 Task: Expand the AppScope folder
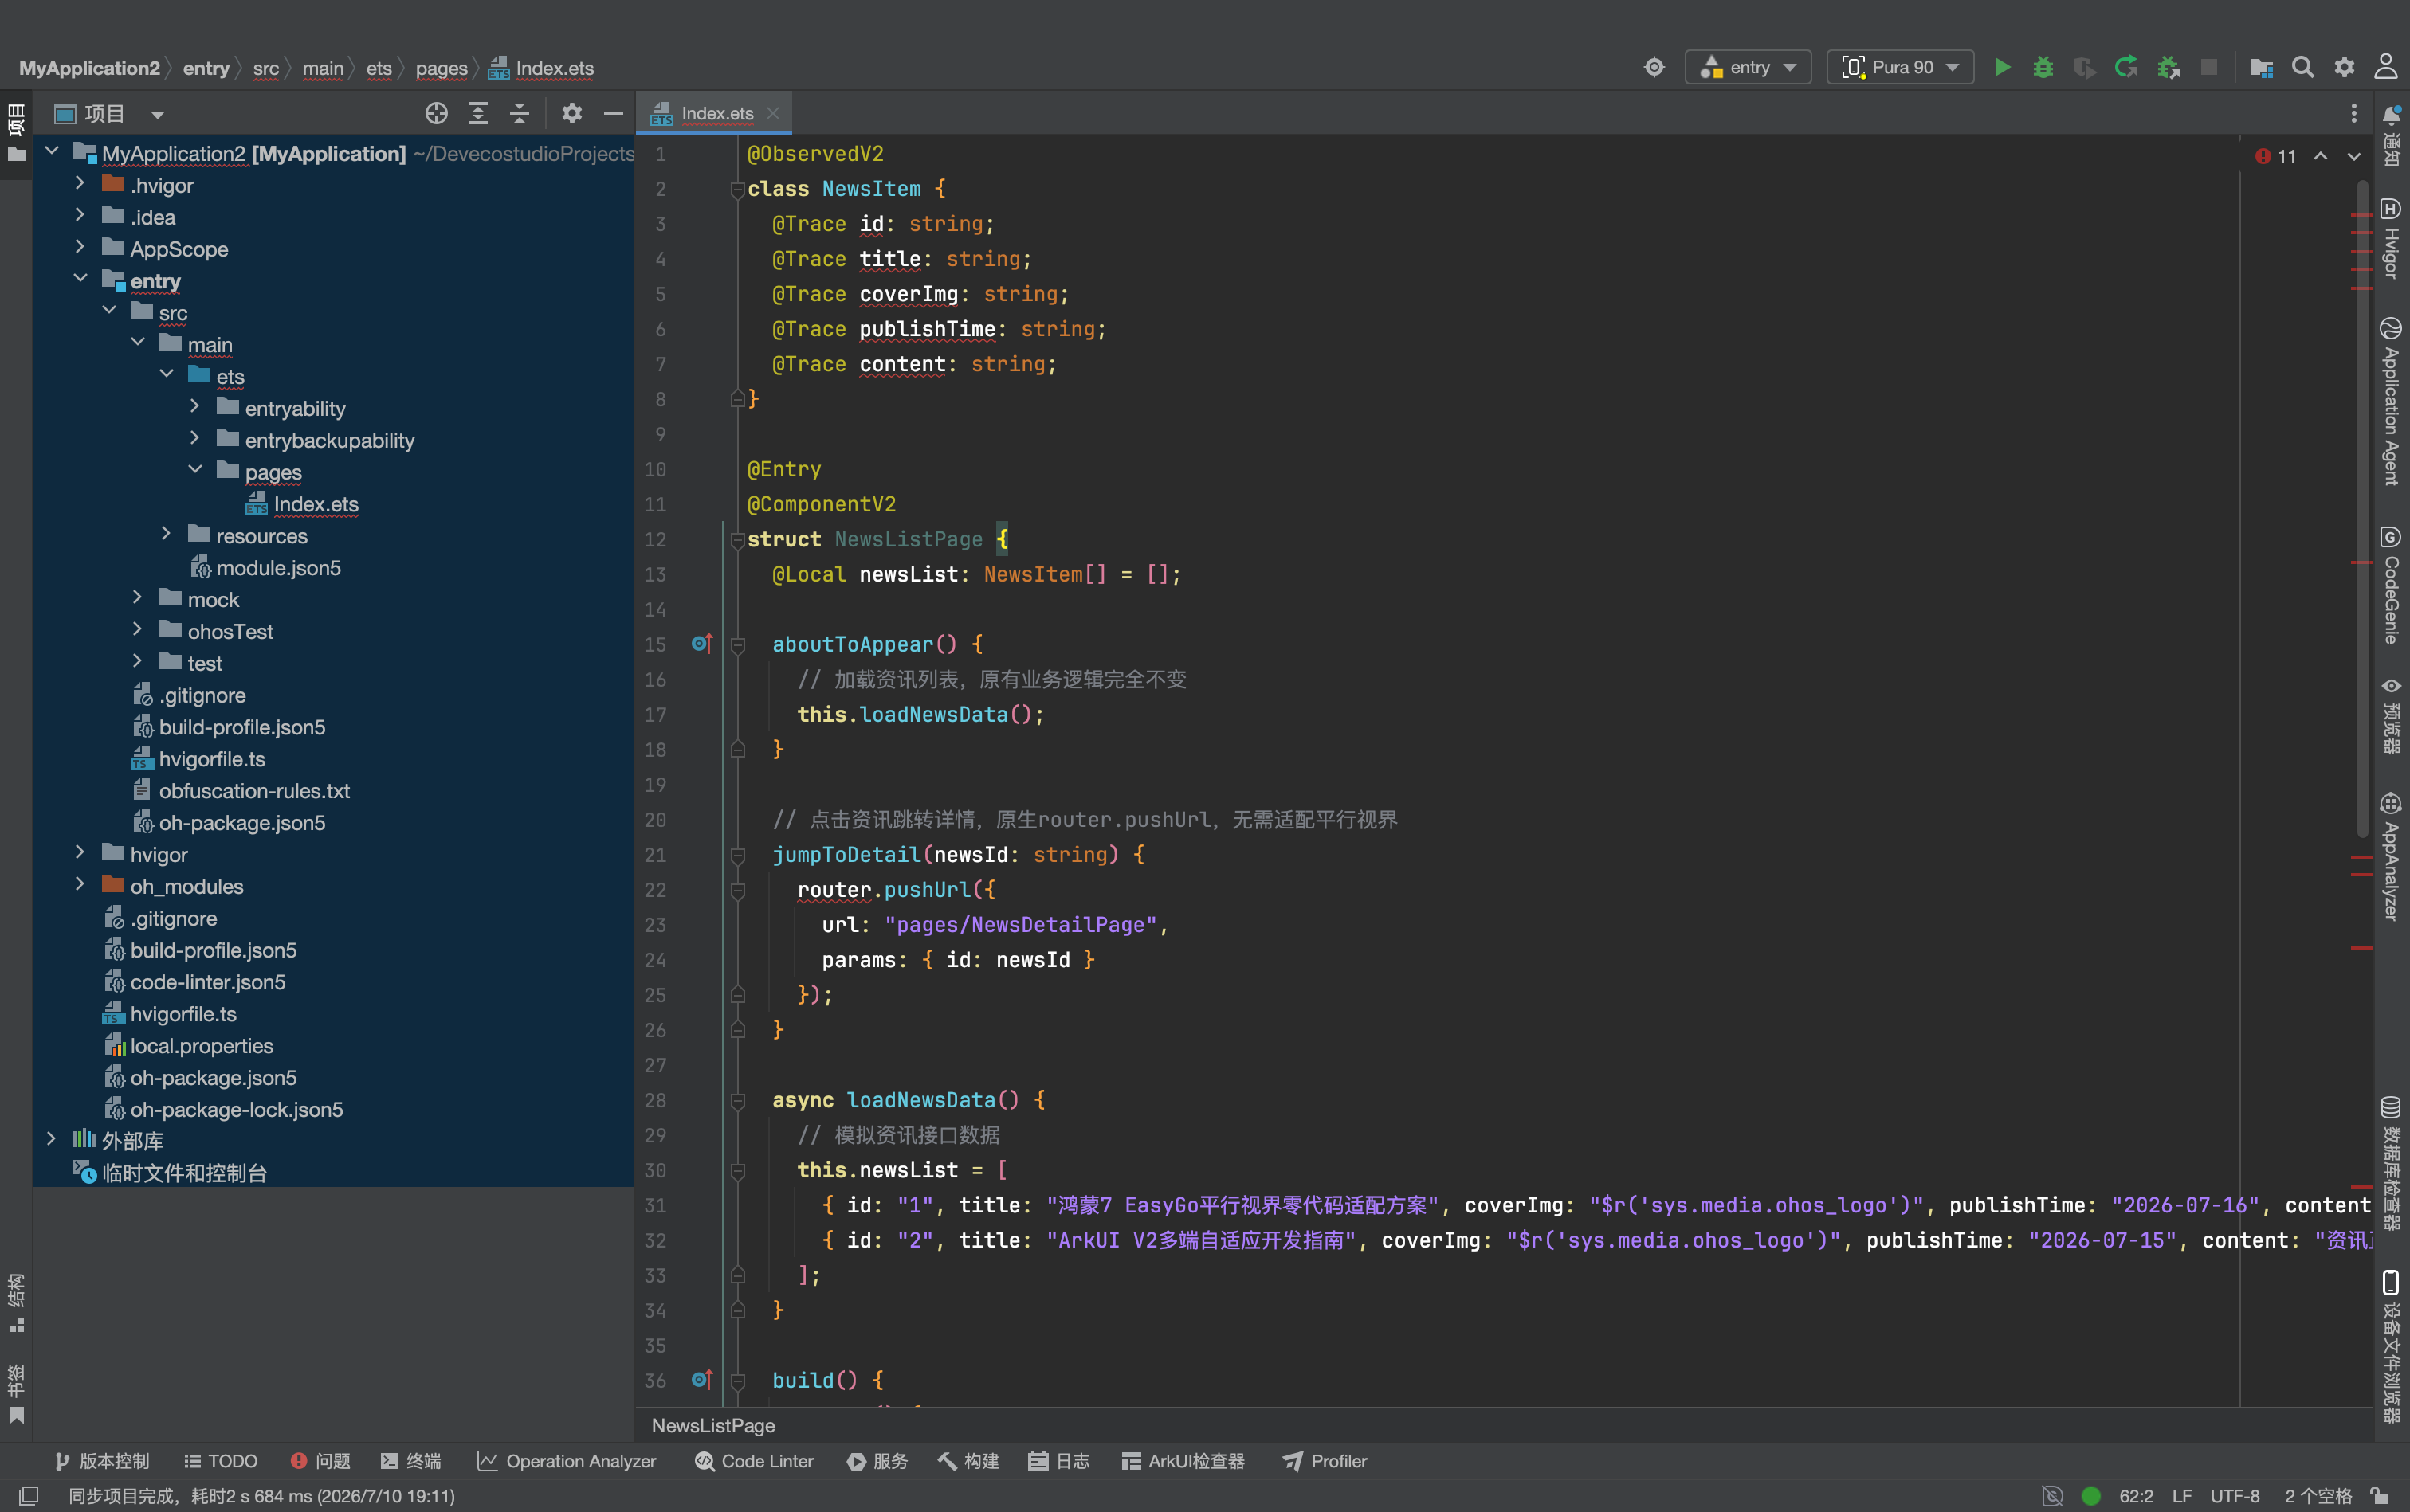click(80, 248)
